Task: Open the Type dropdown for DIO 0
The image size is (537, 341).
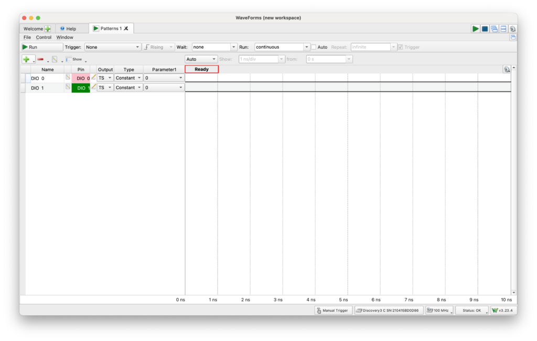Action: 128,78
